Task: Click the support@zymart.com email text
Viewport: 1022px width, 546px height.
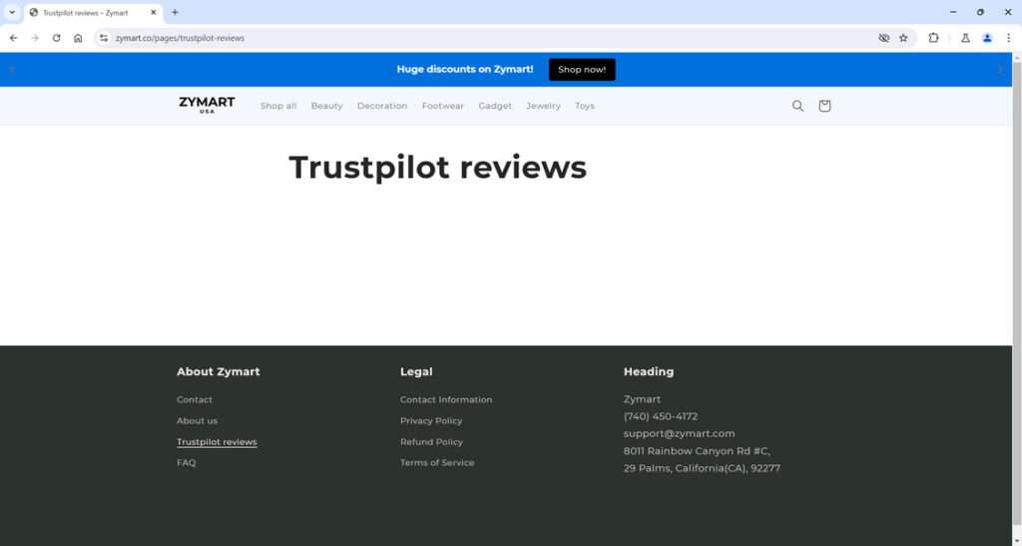Action: [679, 433]
